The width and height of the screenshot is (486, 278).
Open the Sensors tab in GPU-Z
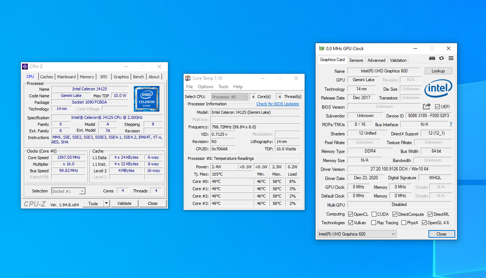[x=356, y=60]
